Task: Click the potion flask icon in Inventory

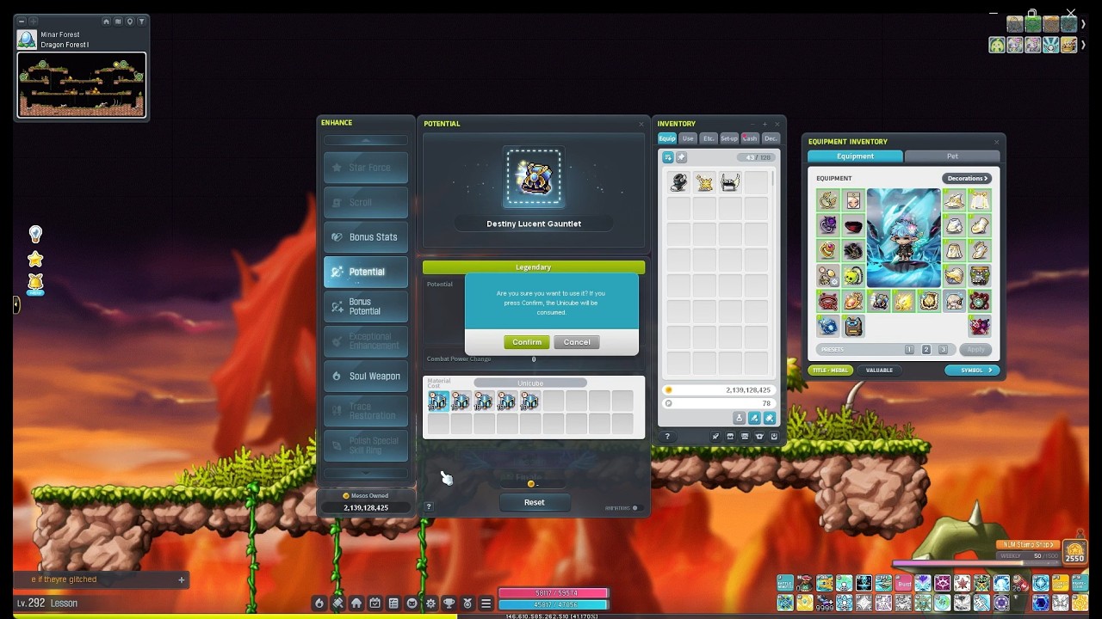Action: tap(739, 418)
